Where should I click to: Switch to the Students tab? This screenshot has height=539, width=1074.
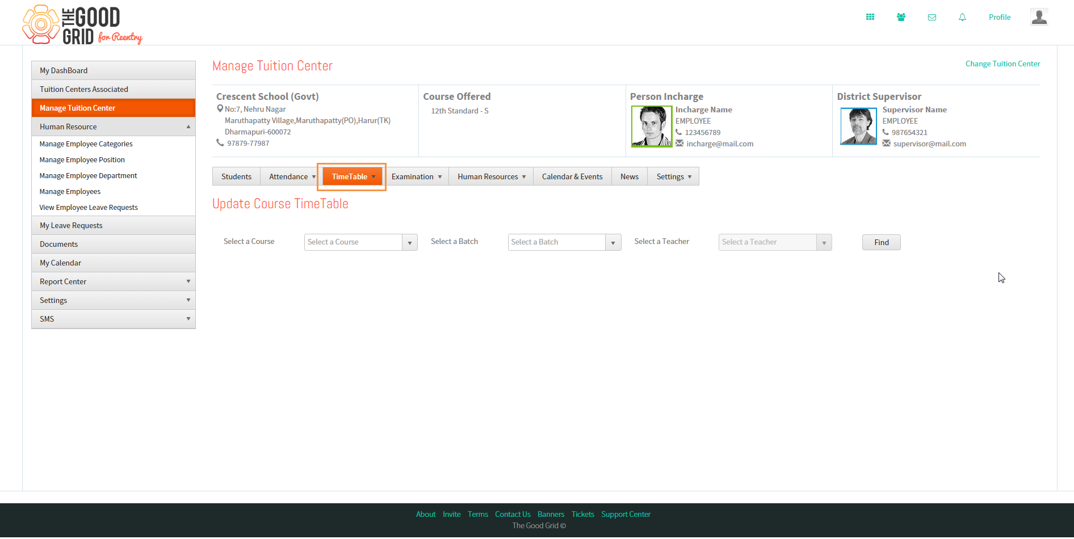click(x=236, y=176)
